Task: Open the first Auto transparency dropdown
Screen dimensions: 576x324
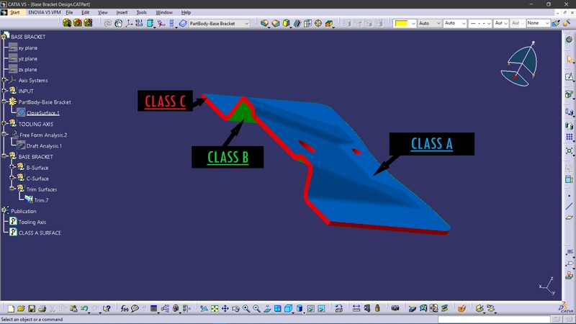Action: (x=438, y=24)
